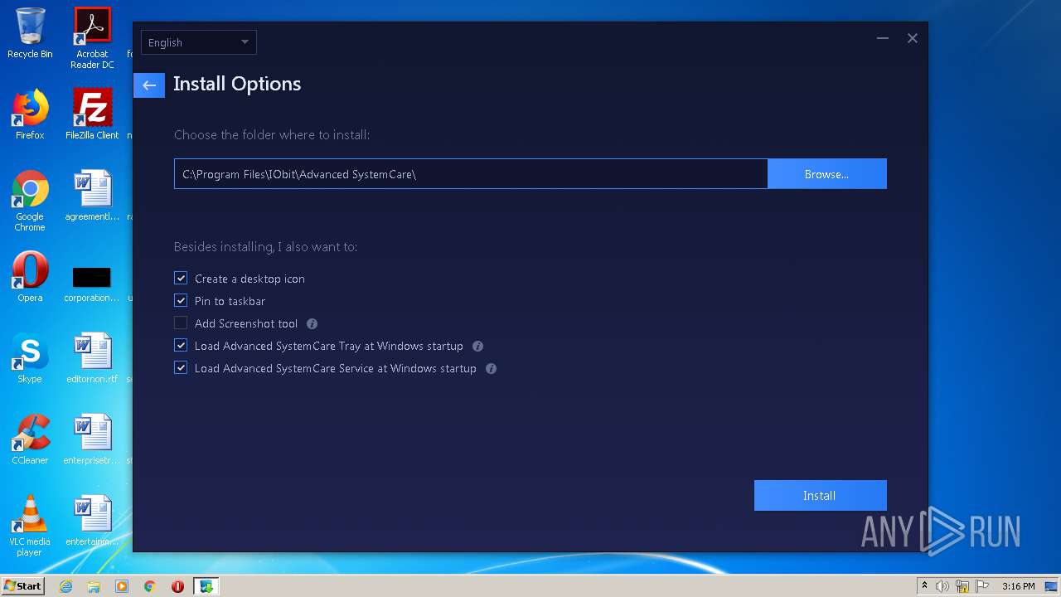The height and width of the screenshot is (597, 1061).
Task: Select the entertainm... document on desktop
Action: 92,522
